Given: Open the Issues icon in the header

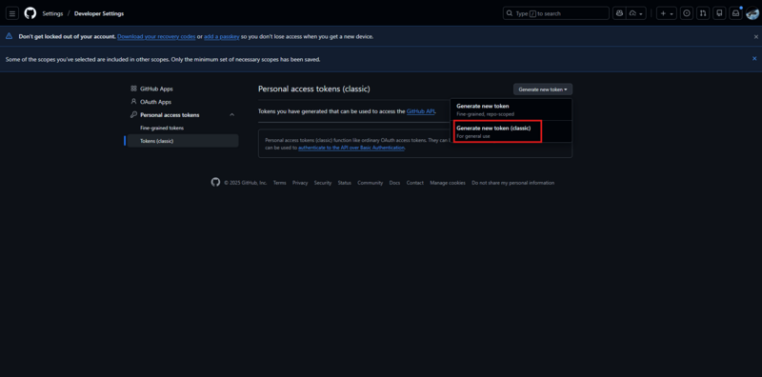Looking at the screenshot, I should pyautogui.click(x=686, y=13).
